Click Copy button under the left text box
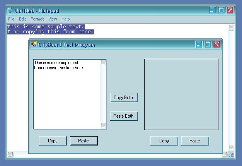 [53, 141]
